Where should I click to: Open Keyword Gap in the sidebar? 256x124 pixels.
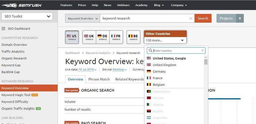(11, 65)
